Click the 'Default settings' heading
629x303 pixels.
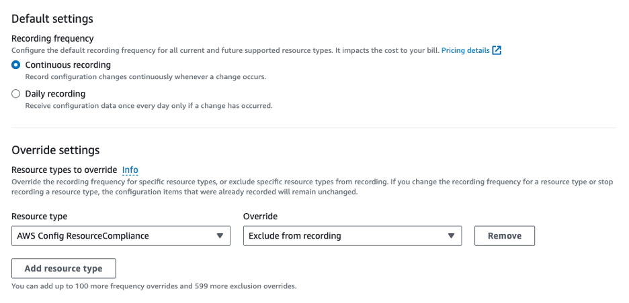[x=52, y=19]
